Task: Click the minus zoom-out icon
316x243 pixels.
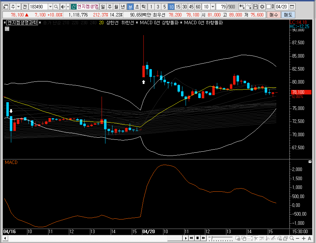Action: pos(297,238)
